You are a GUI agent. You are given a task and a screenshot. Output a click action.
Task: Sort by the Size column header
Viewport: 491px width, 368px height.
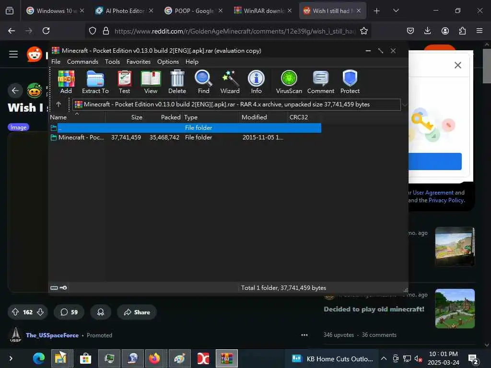tap(125, 117)
